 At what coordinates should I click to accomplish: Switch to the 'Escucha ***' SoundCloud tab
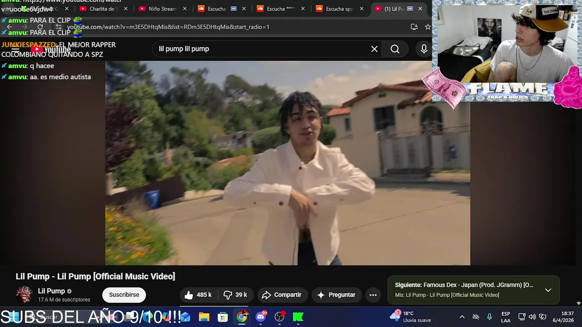coord(281,9)
